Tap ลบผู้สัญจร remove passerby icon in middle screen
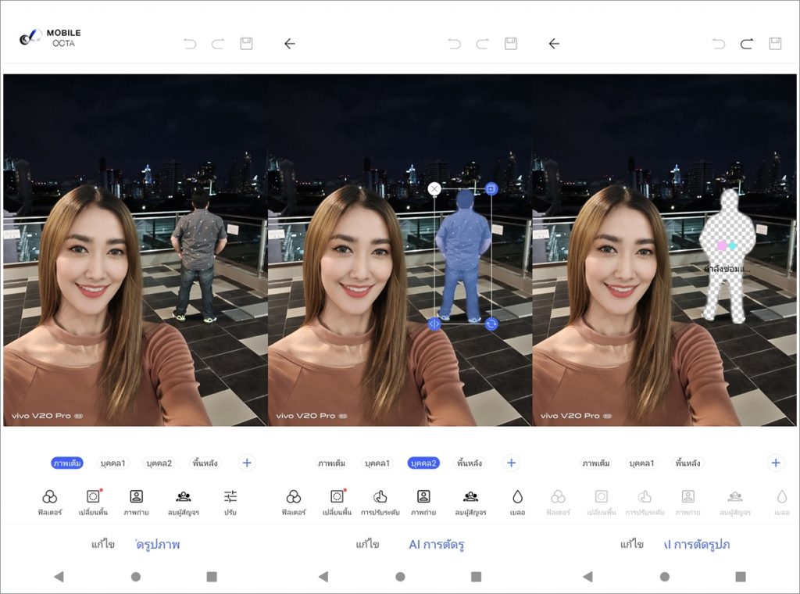The width and height of the screenshot is (800, 594). tap(470, 497)
